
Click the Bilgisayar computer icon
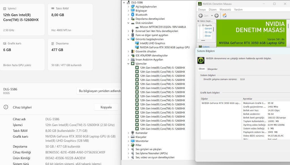pos(133,10)
